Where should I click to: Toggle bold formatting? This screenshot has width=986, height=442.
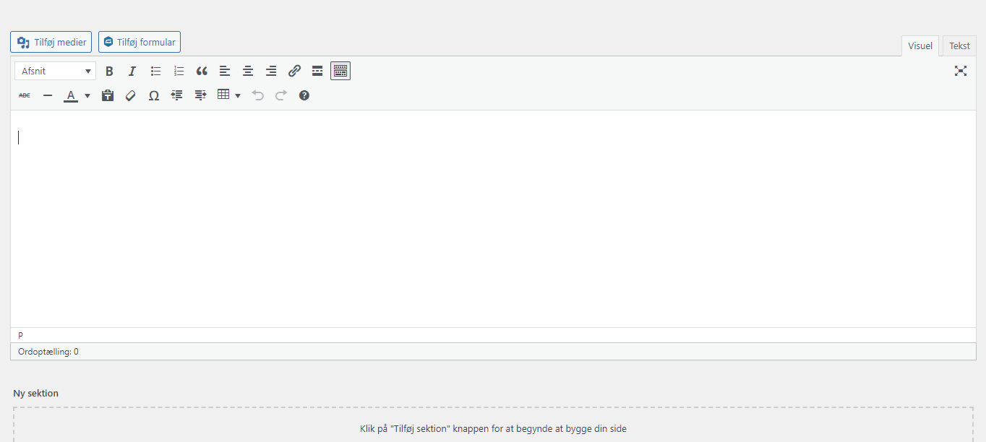[109, 71]
